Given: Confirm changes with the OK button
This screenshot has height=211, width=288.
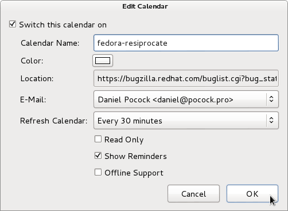Looking at the screenshot, I should (x=252, y=193).
